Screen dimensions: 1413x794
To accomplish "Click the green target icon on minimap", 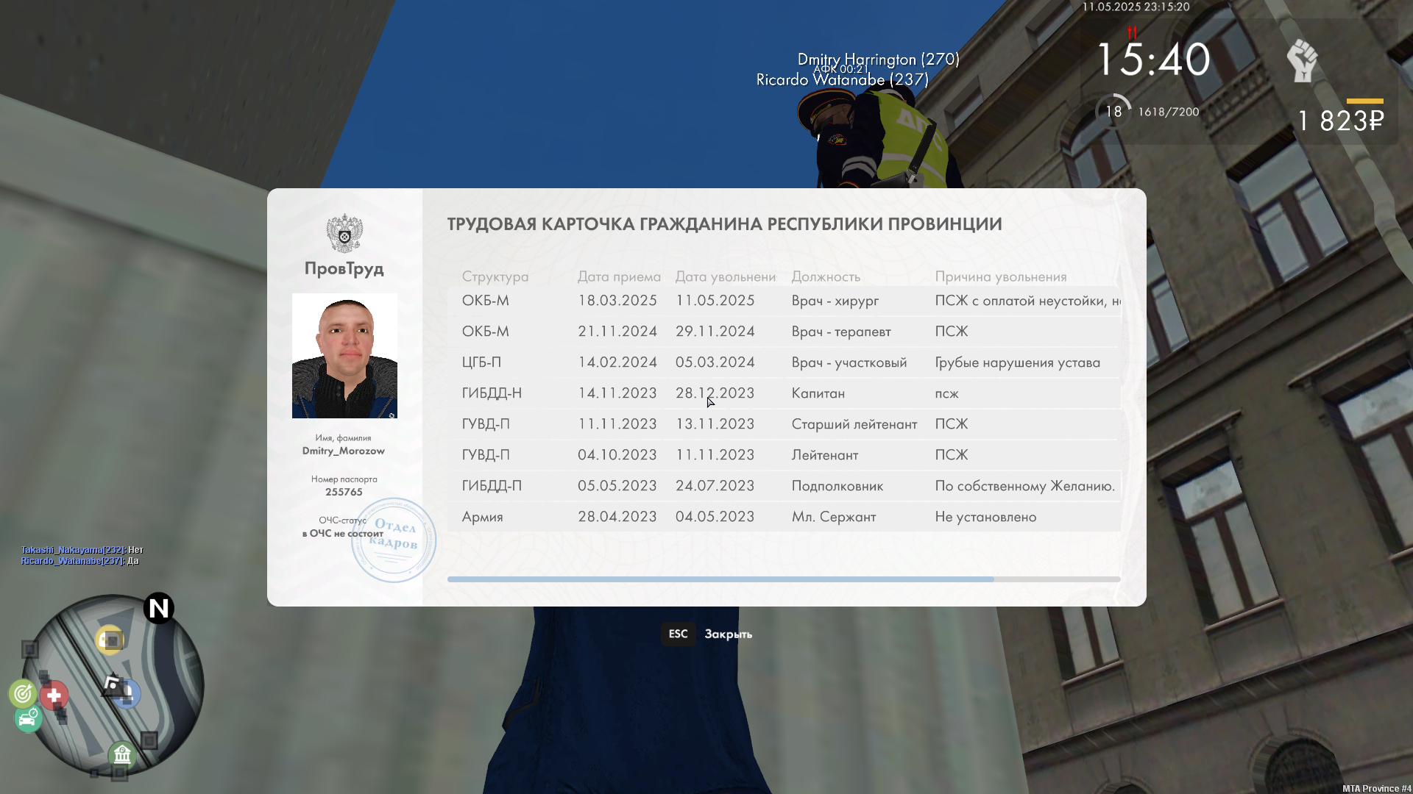I will click(x=23, y=693).
